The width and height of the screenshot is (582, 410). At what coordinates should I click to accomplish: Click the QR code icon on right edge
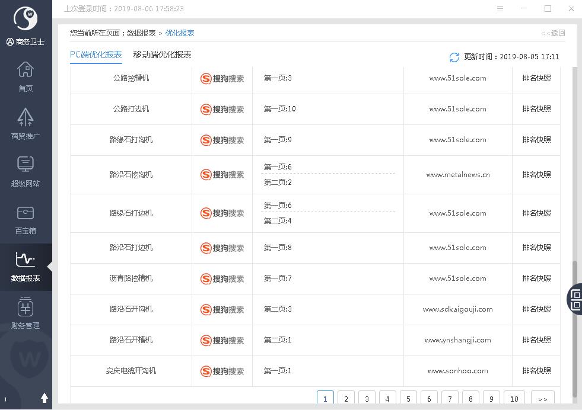point(575,299)
